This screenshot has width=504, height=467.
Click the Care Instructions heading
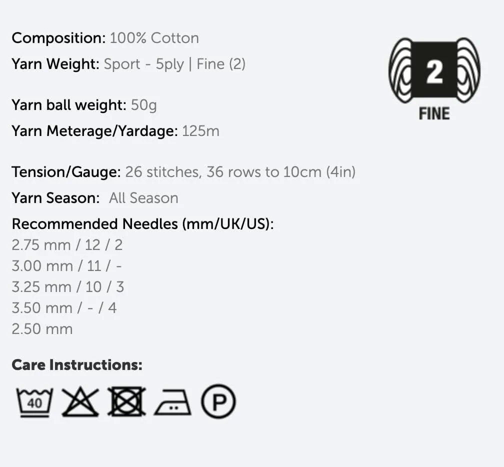(77, 365)
